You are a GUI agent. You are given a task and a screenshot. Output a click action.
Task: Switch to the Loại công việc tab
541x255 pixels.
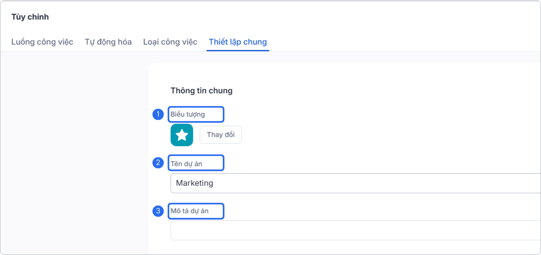(x=170, y=42)
